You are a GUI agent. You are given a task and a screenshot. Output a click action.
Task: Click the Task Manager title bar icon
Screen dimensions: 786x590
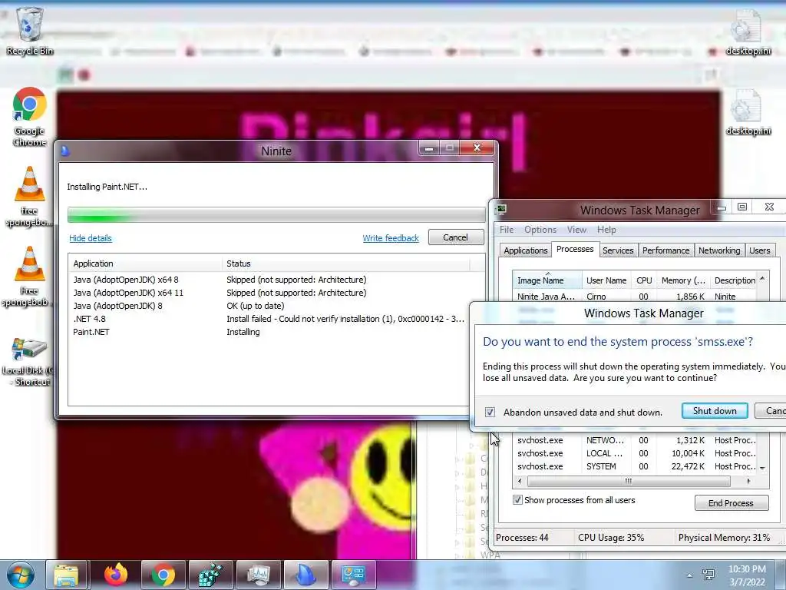(x=501, y=209)
